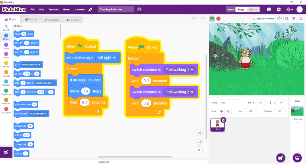The image size is (306, 164).
Task: Click the camera screenshot icon above stage
Action: (279, 19)
